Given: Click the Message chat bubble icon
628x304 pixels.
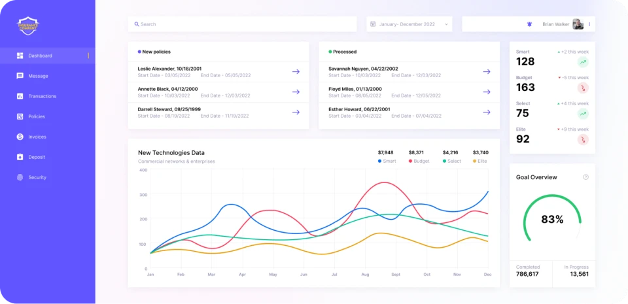Looking at the screenshot, I should (20, 76).
